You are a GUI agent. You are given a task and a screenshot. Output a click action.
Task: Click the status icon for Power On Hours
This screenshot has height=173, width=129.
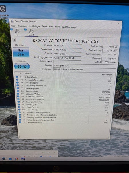click(19, 107)
